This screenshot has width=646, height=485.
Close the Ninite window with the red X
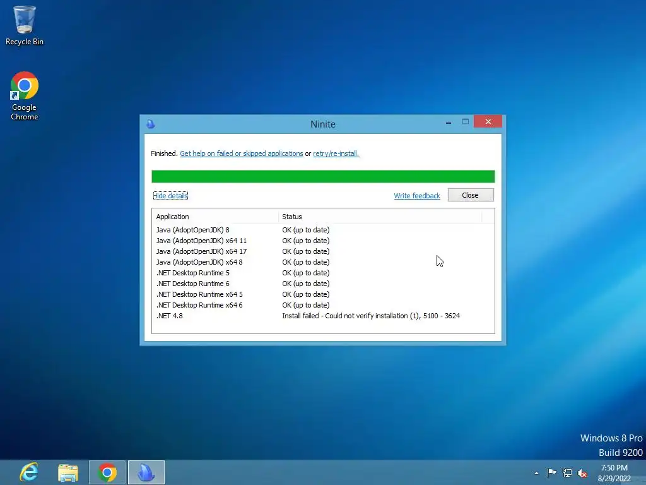[x=488, y=122]
